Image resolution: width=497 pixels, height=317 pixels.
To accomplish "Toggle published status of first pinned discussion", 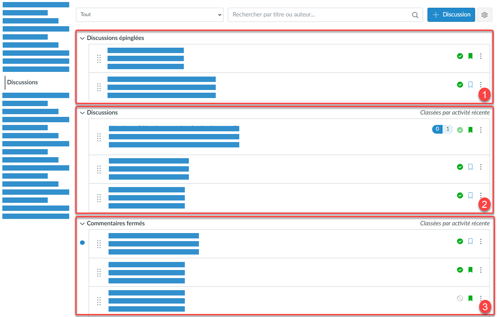I will pyautogui.click(x=460, y=56).
